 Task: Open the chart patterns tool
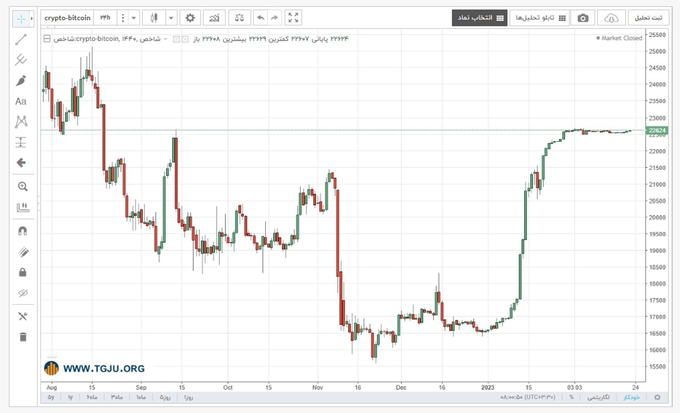pos(21,121)
